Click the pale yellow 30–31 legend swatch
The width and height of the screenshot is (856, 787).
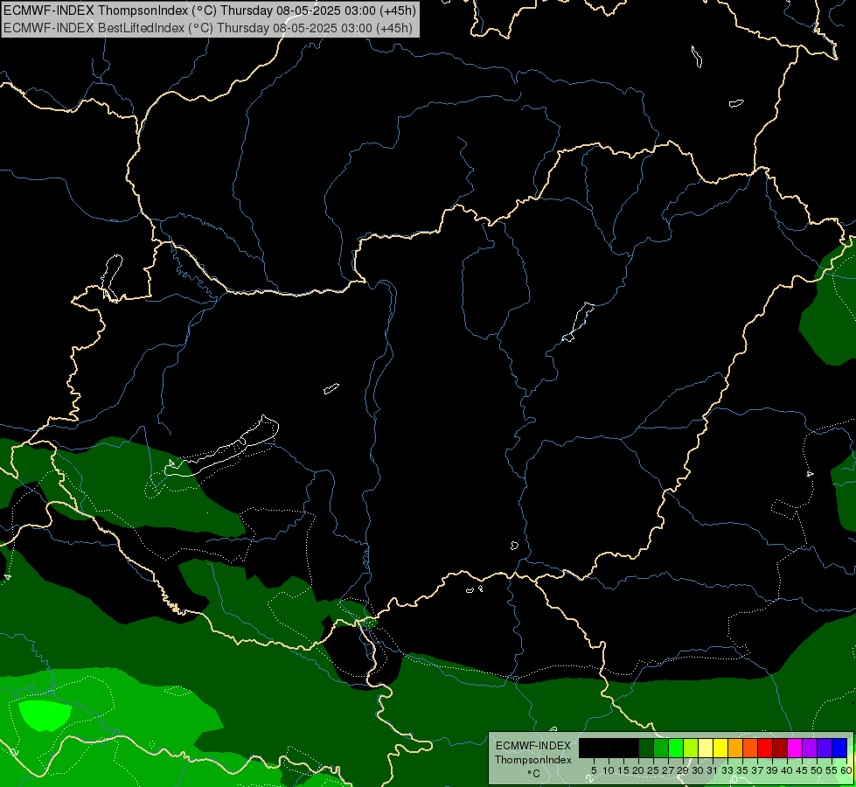[706, 748]
